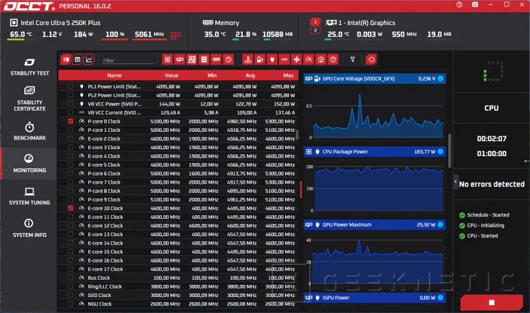The image size is (530, 313).
Task: Select GPU number 2 selector
Action: pos(315,30)
